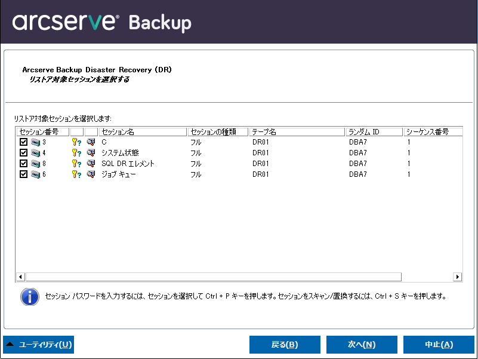478x359 pixels.
Task: Sort by ランダム ID column header
Action: click(x=374, y=132)
